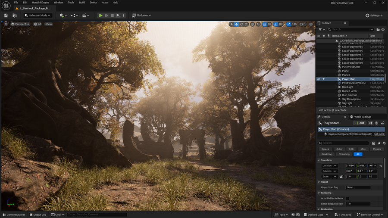Open the Houdini Engine menu
Image resolution: width=388 pixels, height=218 pixels.
pyautogui.click(x=40, y=3)
